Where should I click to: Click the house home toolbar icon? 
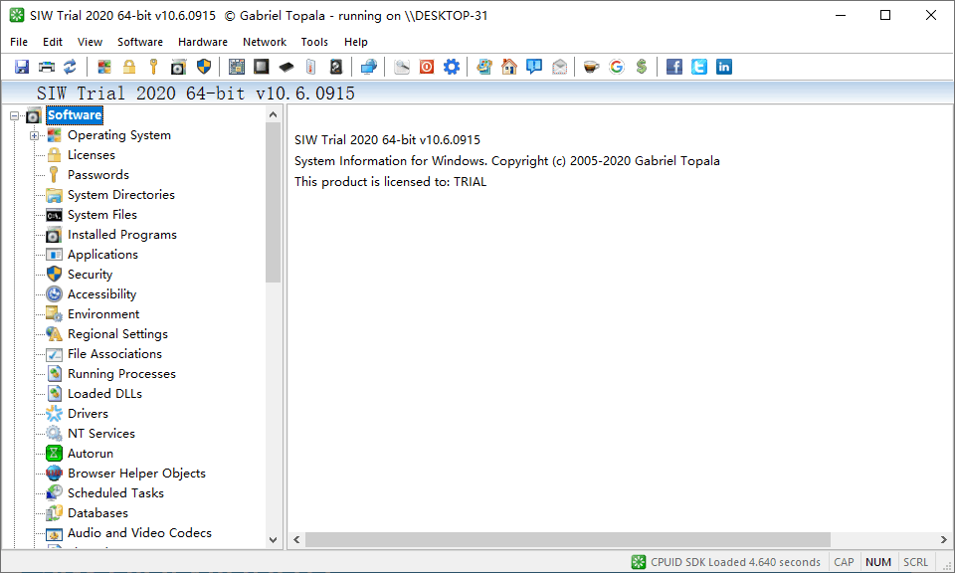point(509,67)
